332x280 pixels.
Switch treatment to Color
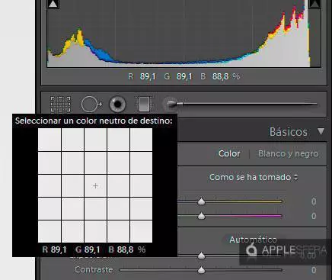tap(229, 153)
